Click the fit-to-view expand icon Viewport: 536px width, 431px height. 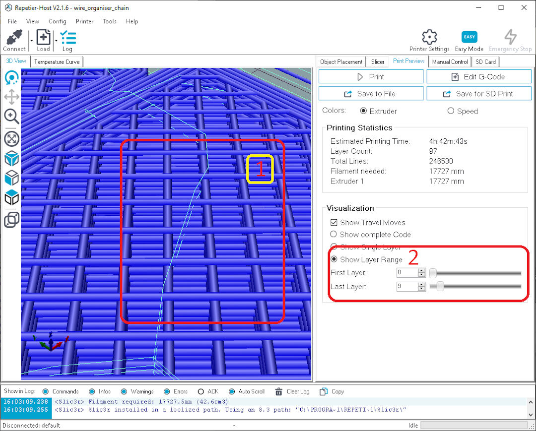tap(11, 139)
